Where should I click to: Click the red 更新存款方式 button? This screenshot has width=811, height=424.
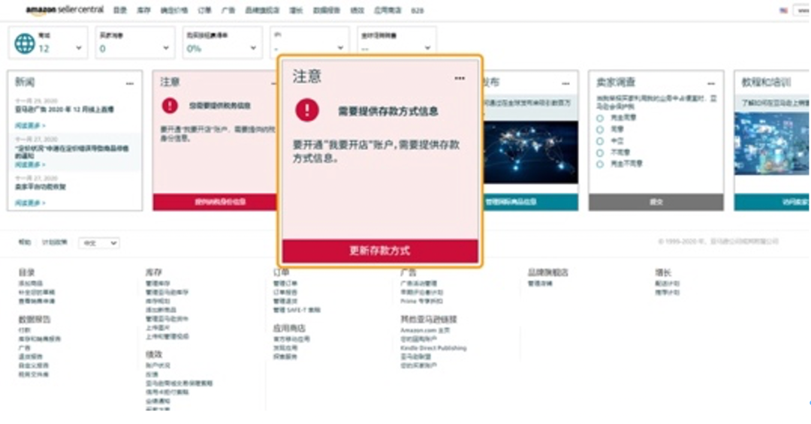[380, 251]
